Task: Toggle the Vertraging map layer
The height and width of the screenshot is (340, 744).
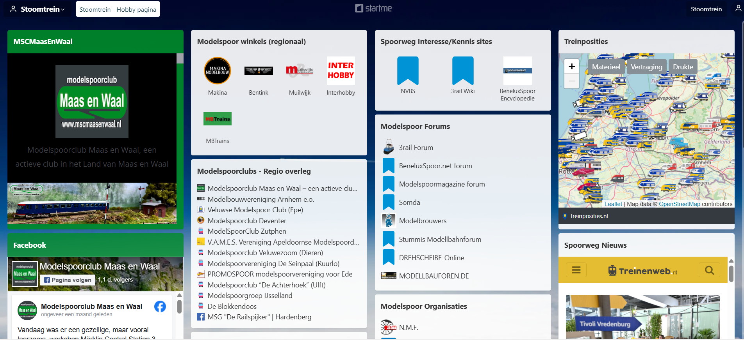Action: click(646, 67)
